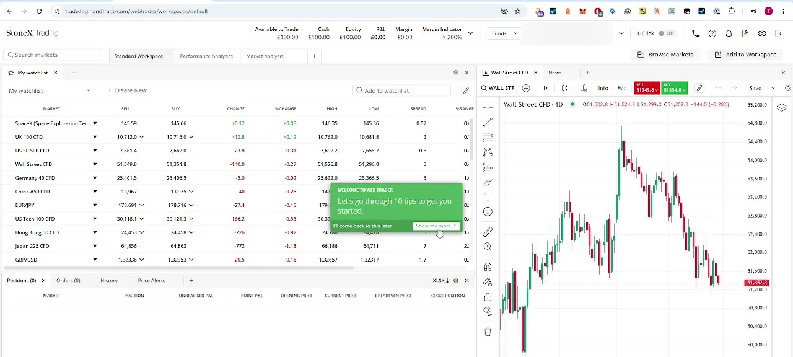Open the chart Save dropdown arrow
Screen dimensions: 793x357
point(773,88)
